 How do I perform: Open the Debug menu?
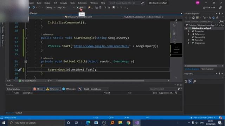click(x=47, y=3)
